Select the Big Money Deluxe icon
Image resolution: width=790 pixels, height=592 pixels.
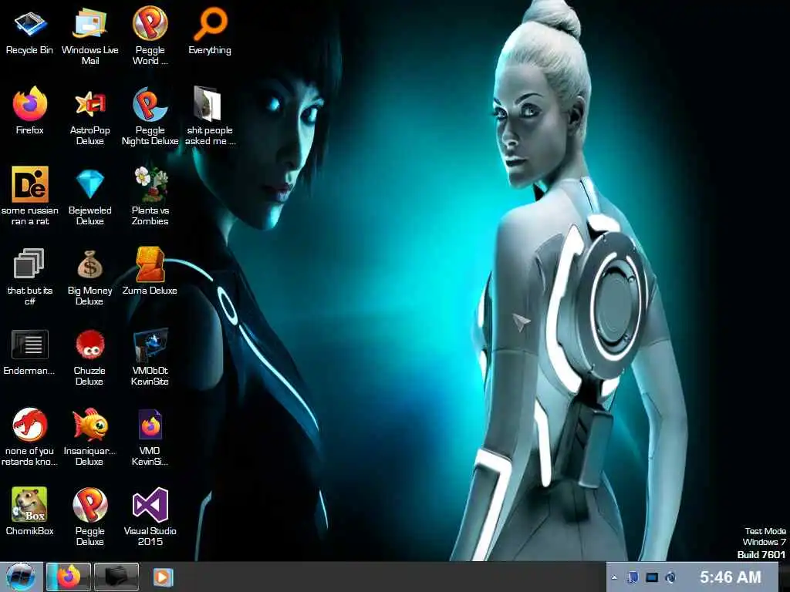tap(89, 277)
